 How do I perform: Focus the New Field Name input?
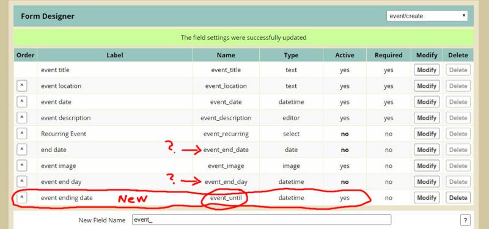tap(262, 220)
